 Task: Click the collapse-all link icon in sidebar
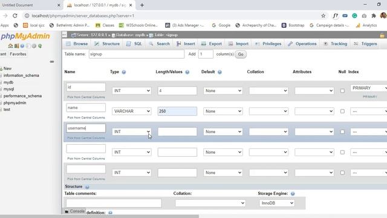pyautogui.click(x=52, y=62)
